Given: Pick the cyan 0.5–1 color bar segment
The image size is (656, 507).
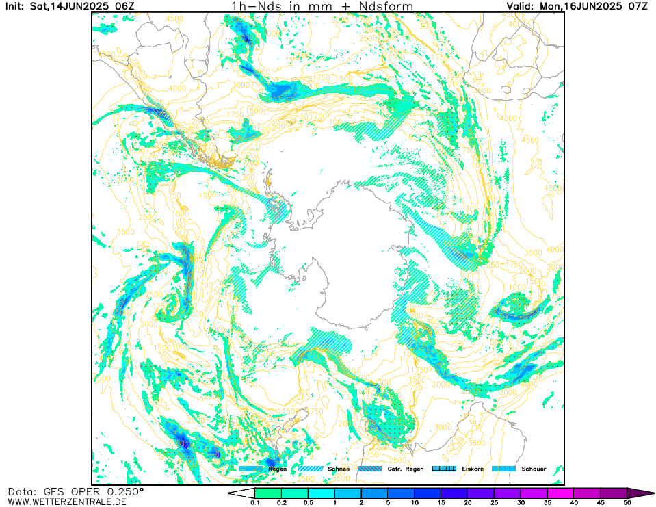Looking at the screenshot, I should pos(322,493).
